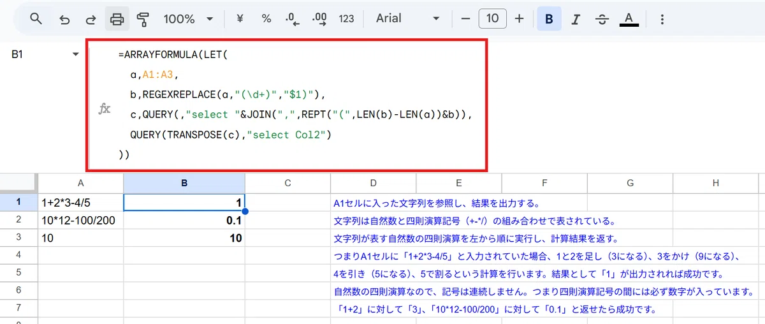Click the blue fill handle on B1

[245, 211]
